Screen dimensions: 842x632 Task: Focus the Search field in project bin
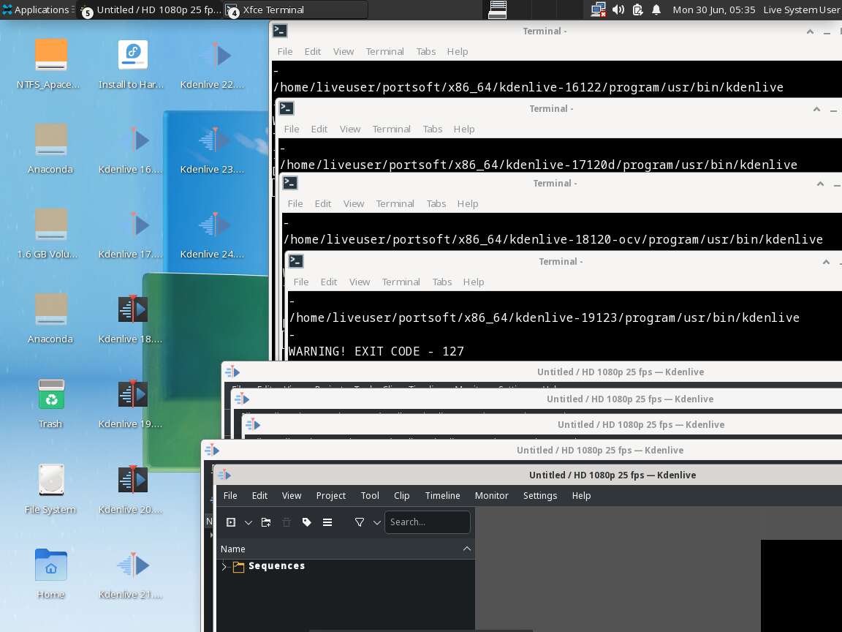pyautogui.click(x=427, y=522)
